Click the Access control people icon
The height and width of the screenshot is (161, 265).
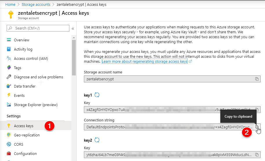click(9, 58)
